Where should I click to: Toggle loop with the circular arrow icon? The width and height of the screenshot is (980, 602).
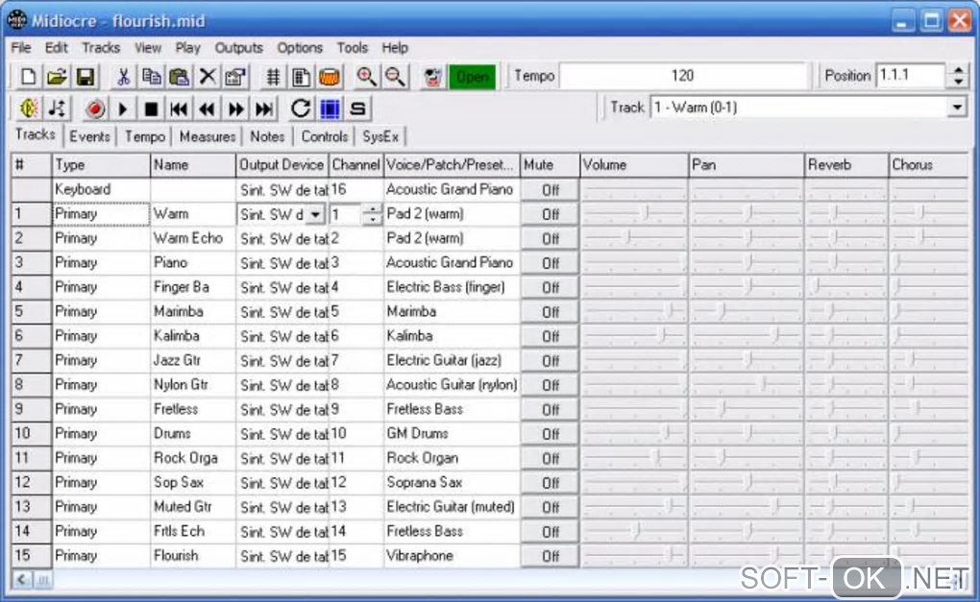pos(301,108)
